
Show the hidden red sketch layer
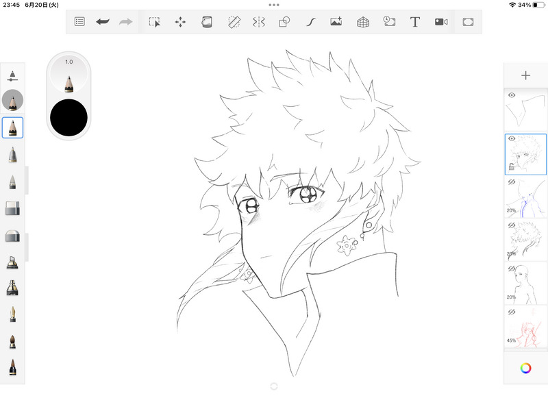512,312
